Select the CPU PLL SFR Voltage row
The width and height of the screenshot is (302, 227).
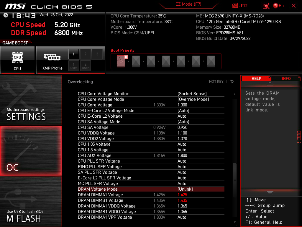tap(151, 161)
